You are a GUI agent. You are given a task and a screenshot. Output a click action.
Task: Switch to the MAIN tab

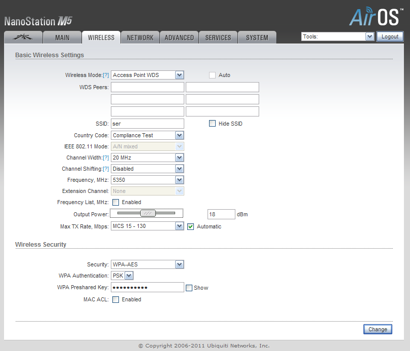(62, 37)
